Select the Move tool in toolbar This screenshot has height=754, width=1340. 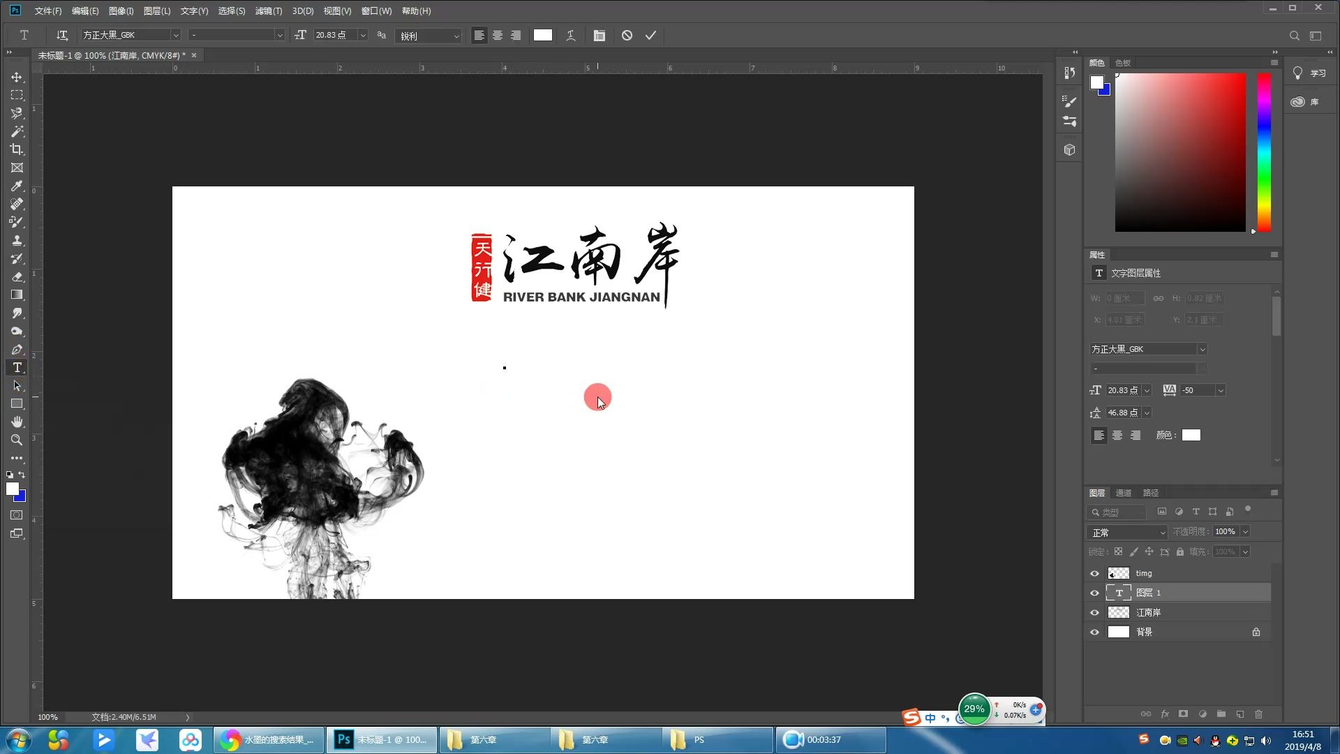(17, 76)
